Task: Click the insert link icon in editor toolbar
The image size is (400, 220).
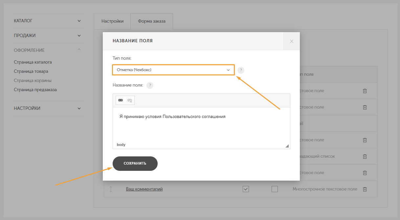Action: 121,100
